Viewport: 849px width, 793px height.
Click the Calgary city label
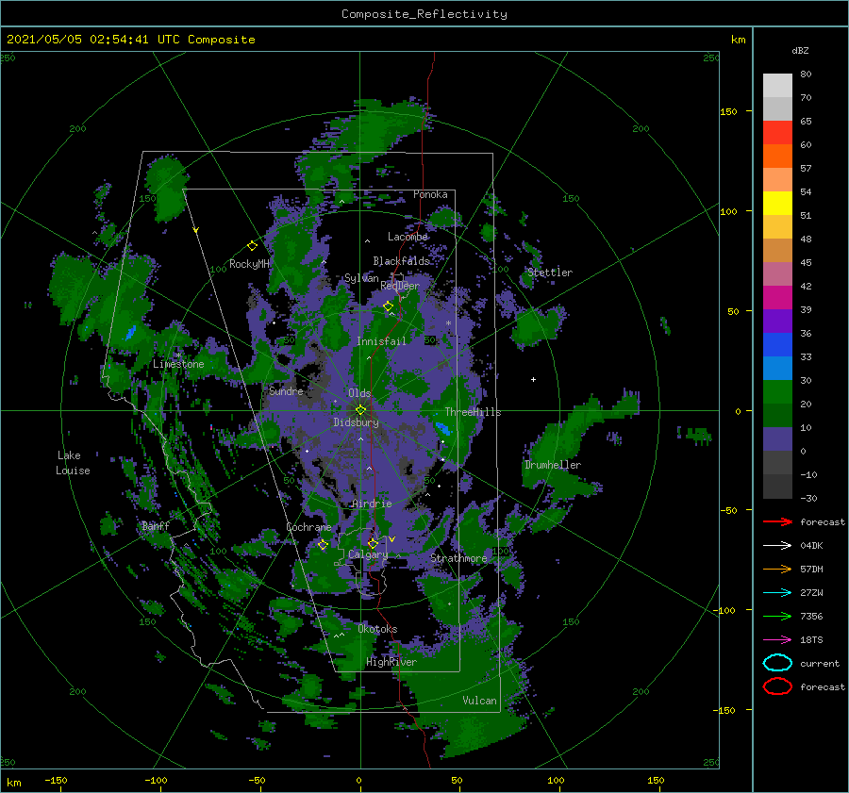coord(368,554)
